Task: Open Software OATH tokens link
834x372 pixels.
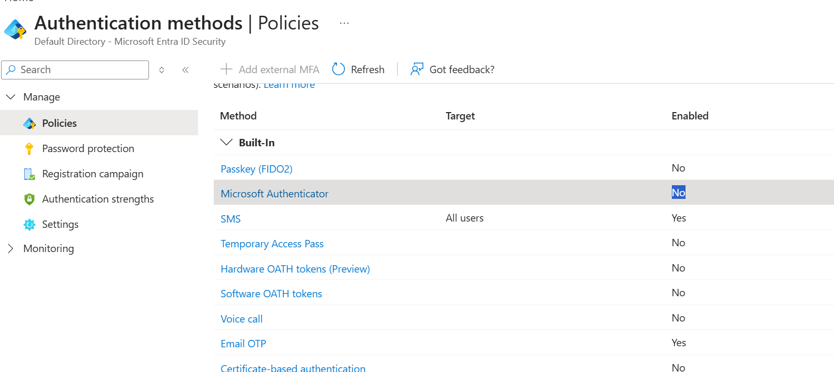Action: click(271, 294)
